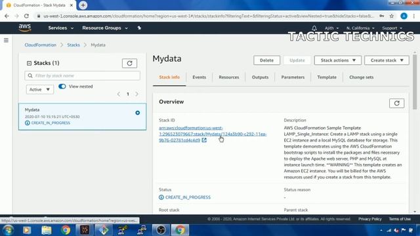The width and height of the screenshot is (420, 236).
Task: Open the Active status filter dropdown
Action: 39,89
